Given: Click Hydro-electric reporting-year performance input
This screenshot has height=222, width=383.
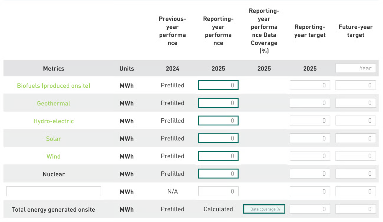Looking at the screenshot, I should click(218, 121).
